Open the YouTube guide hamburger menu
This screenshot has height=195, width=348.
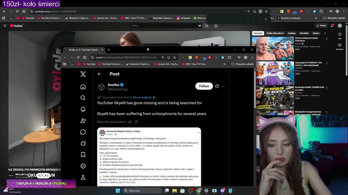pyautogui.click(x=5, y=26)
